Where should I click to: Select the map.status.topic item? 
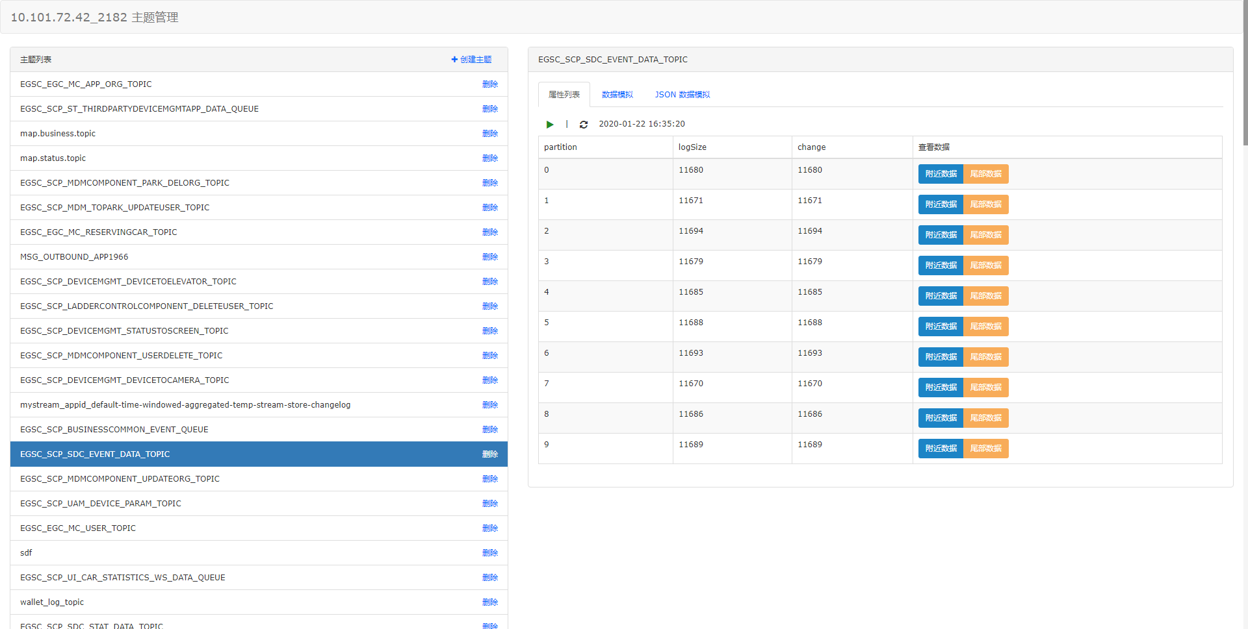259,158
